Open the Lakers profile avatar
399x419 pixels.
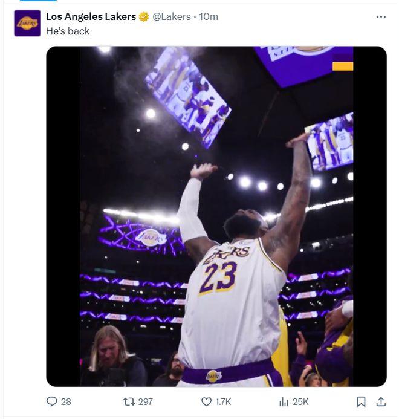(27, 23)
